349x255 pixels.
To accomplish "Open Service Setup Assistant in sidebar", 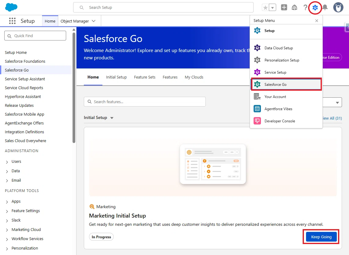I will [x=25, y=79].
